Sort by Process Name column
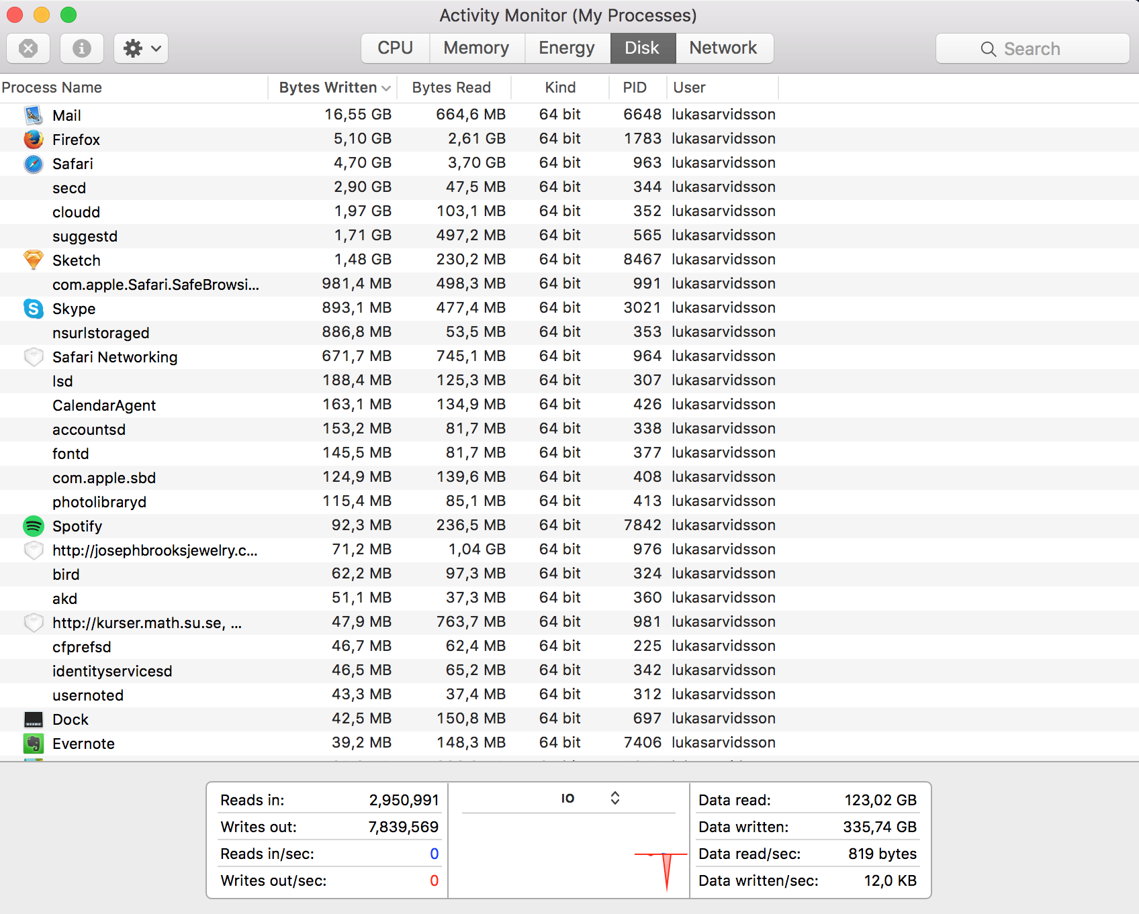This screenshot has width=1139, height=914. [x=134, y=87]
